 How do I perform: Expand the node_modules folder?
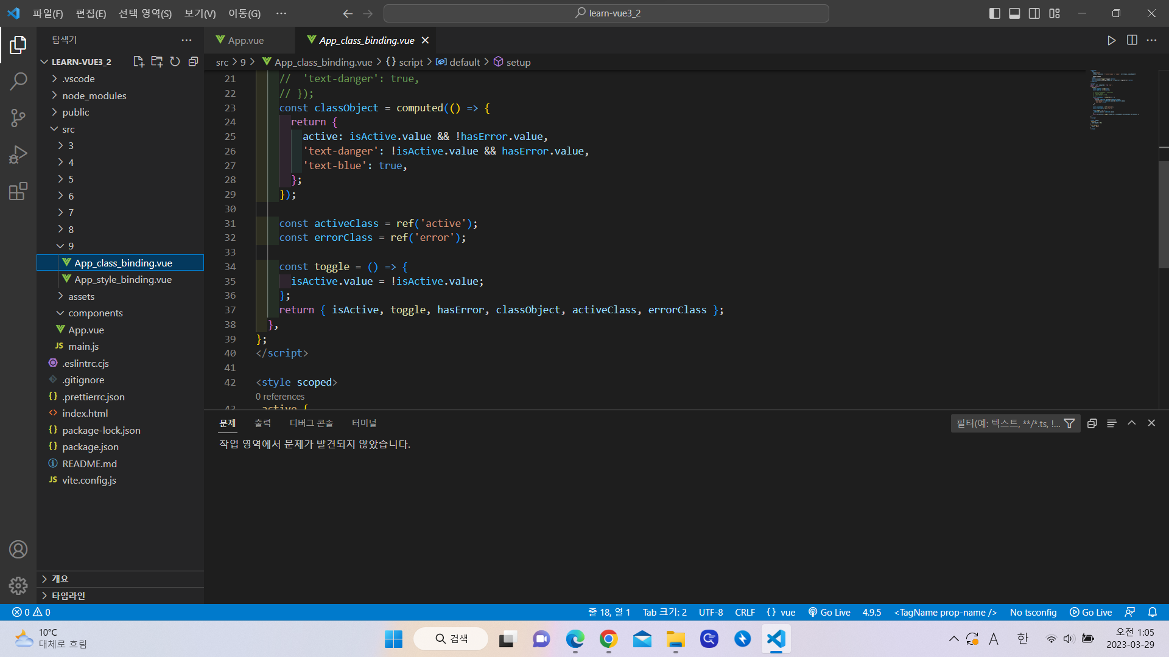click(120, 96)
